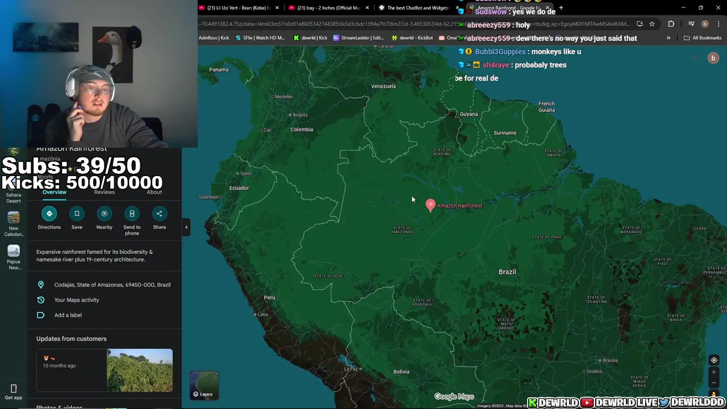Collapse the Google Maps side panel
The height and width of the screenshot is (409, 727).
tap(186, 227)
